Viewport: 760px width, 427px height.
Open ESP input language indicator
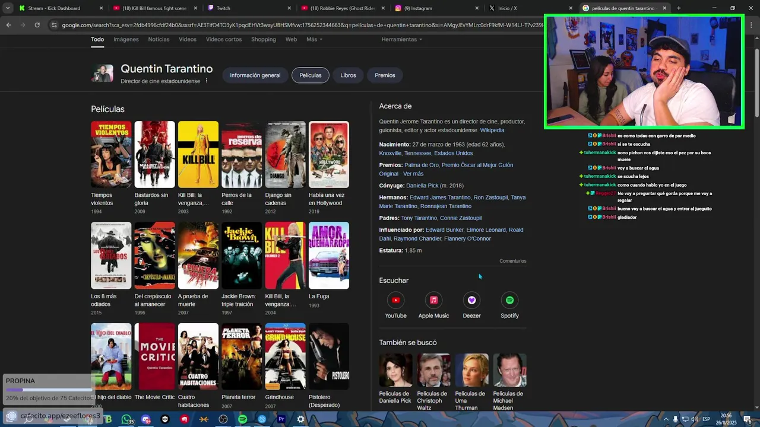pyautogui.click(x=707, y=419)
